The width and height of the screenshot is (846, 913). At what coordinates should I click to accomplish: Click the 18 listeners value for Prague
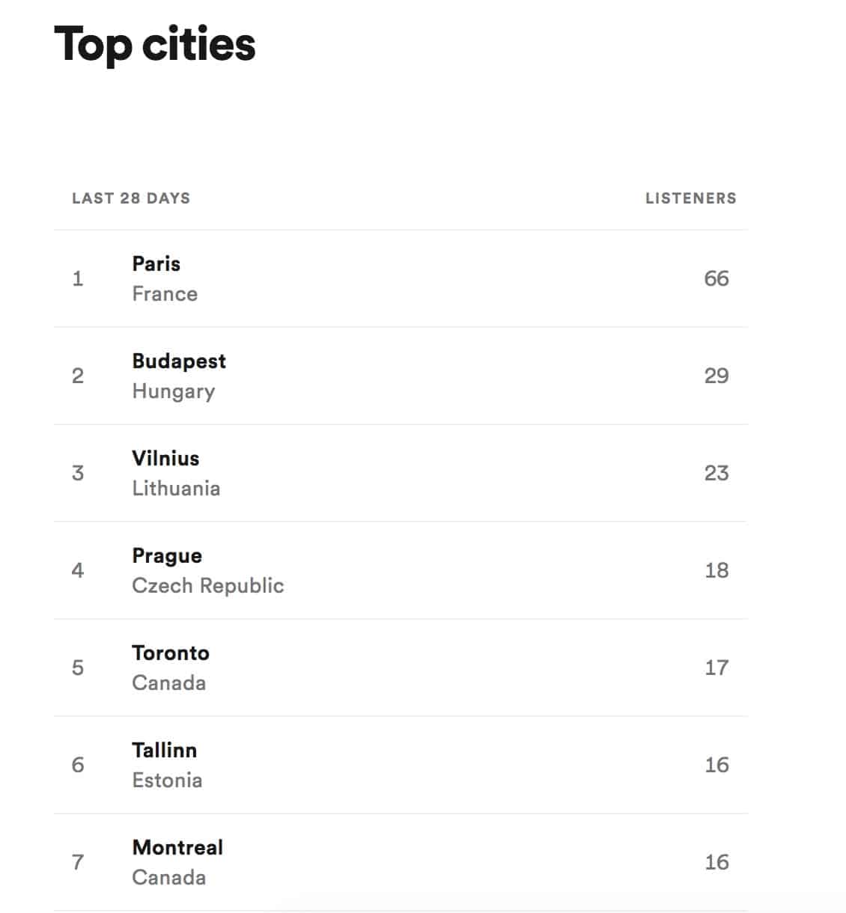pyautogui.click(x=716, y=570)
